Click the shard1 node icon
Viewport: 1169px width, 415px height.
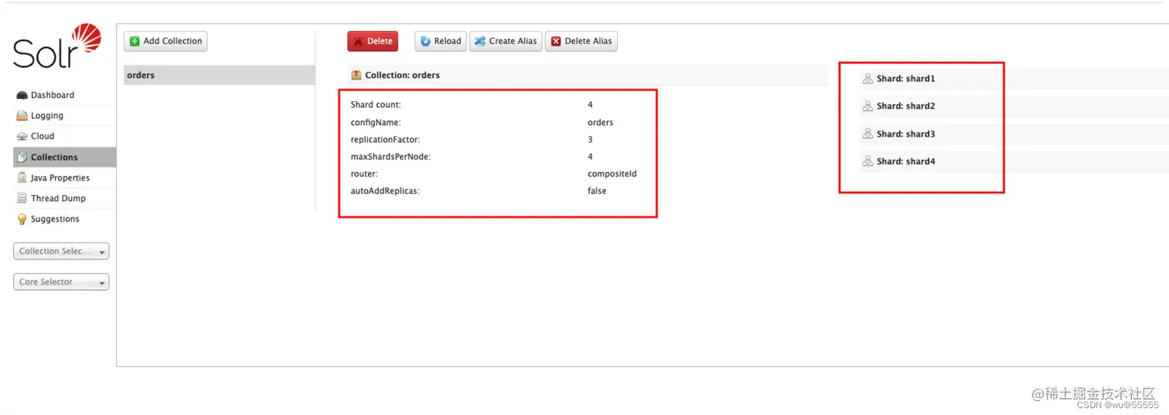click(x=867, y=79)
